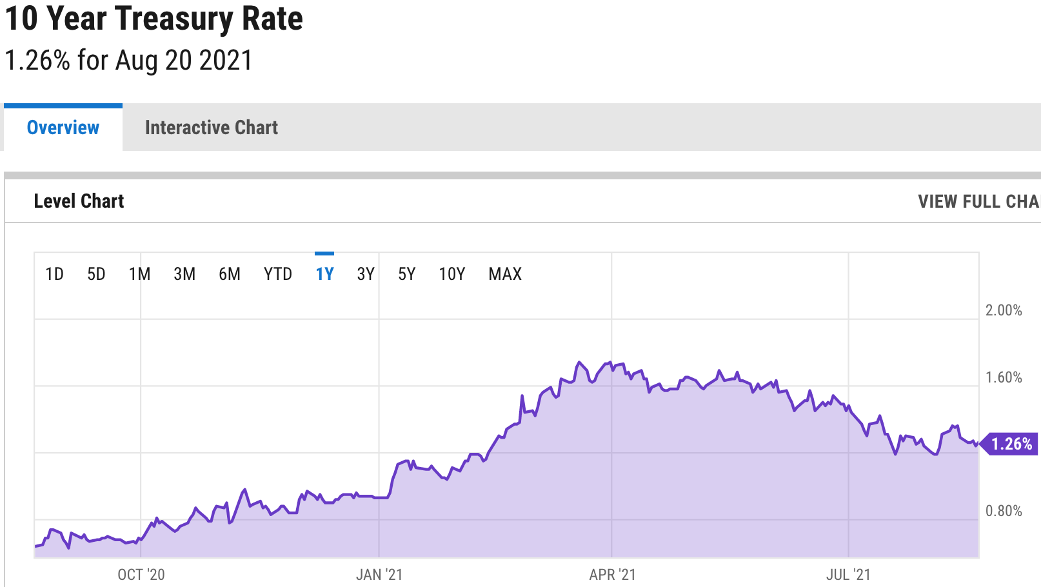Screen dimensions: 1041x587
Task: Select the 1D time range
Action: click(55, 274)
